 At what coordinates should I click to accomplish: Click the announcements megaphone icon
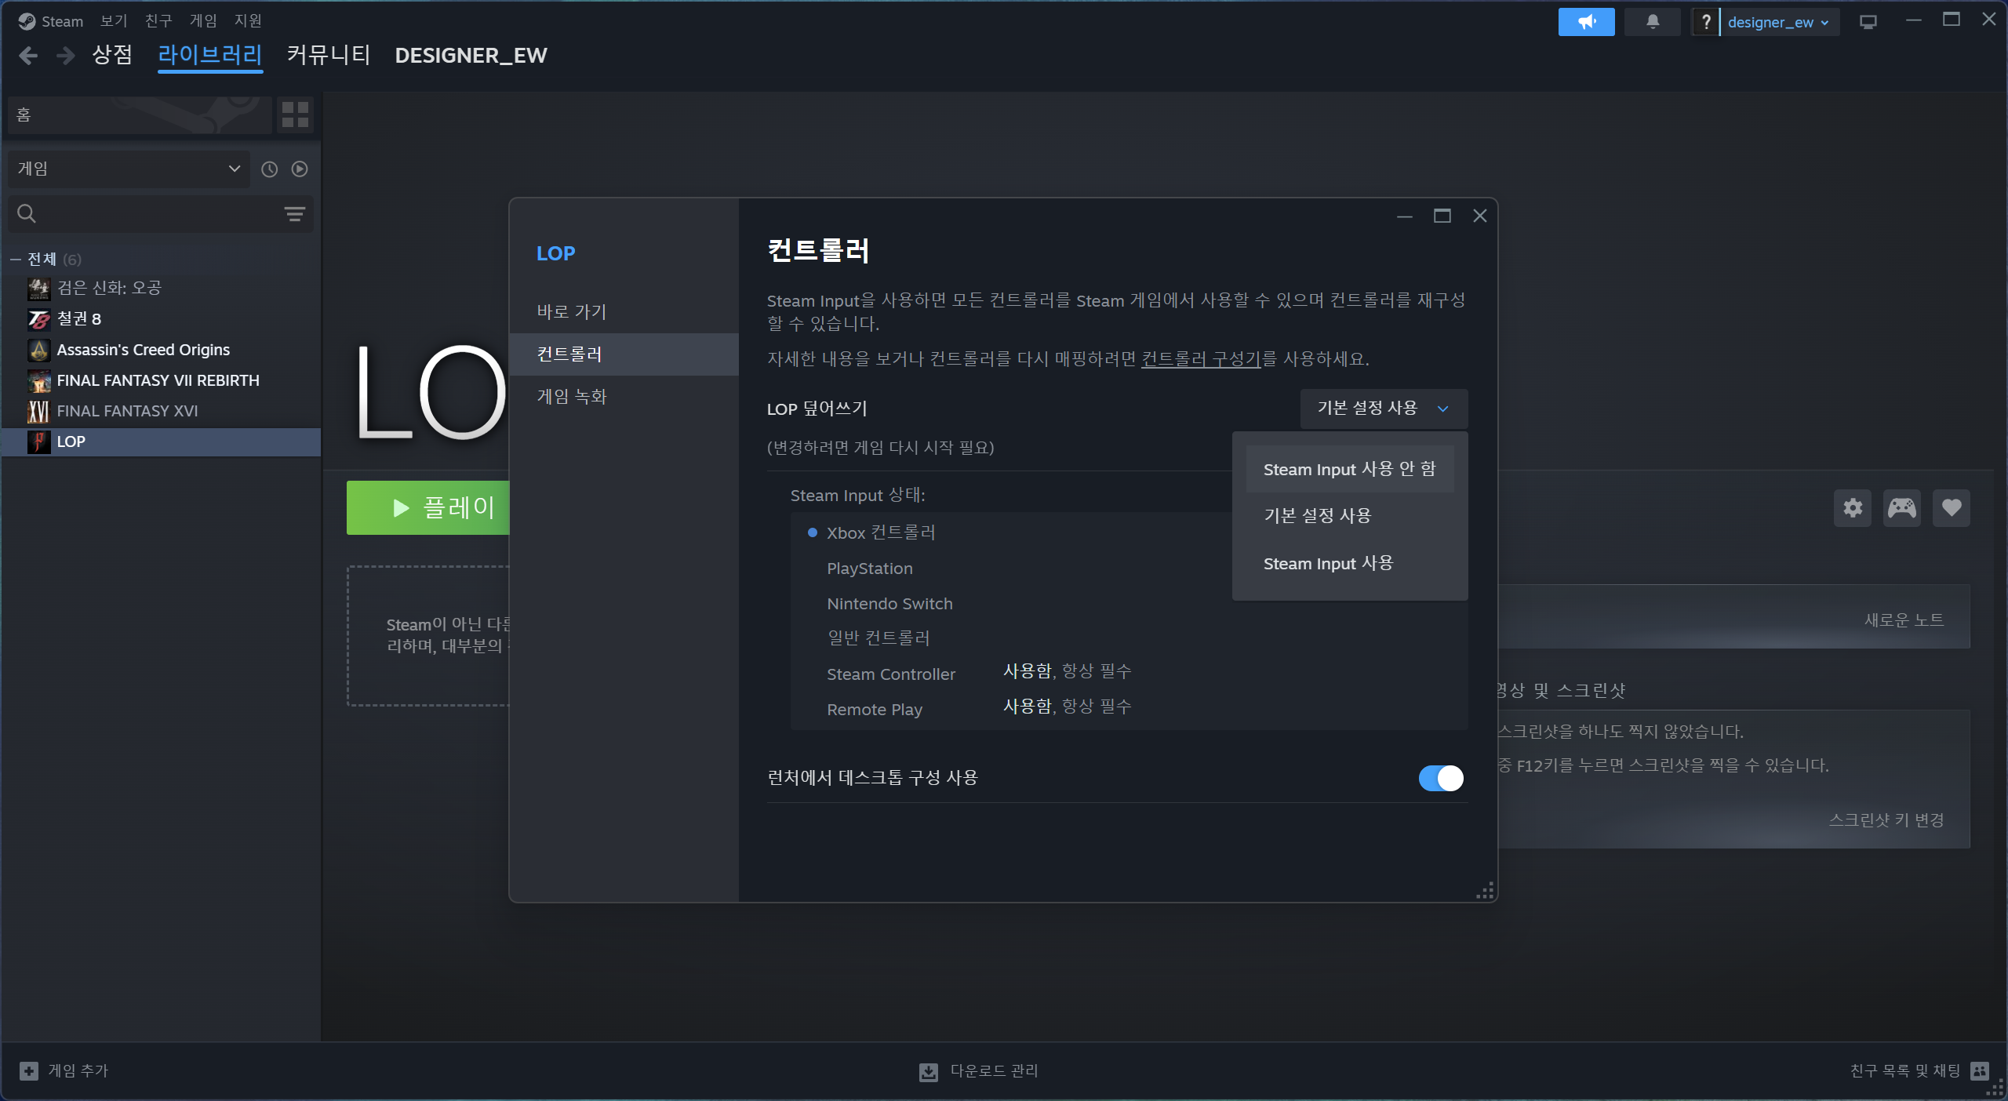tap(1585, 22)
